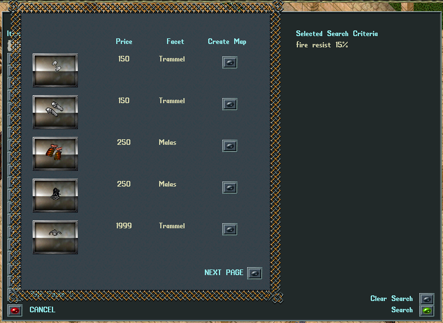Viewport: 443px width, 323px height.
Task: Click the Selected Search Criteria heading
Action: [337, 34]
